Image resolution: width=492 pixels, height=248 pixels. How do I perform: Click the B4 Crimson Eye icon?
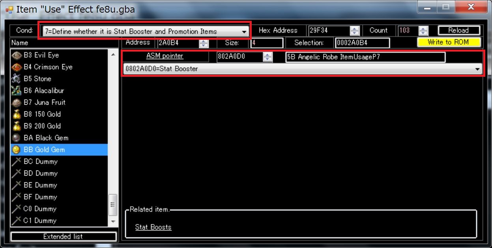click(17, 67)
